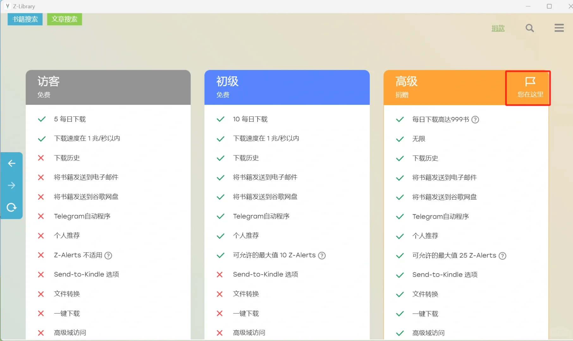
Task: Click 10 每日下载 text
Action: click(250, 119)
